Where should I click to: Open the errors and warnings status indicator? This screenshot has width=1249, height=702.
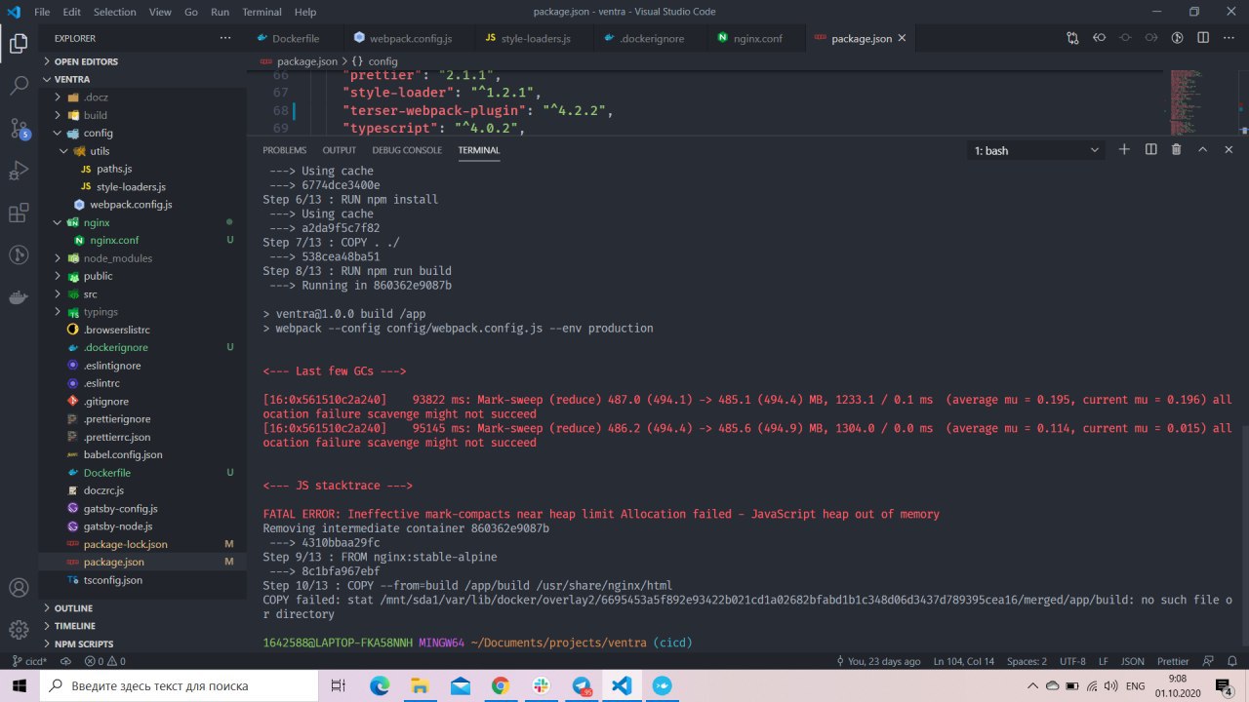[103, 661]
